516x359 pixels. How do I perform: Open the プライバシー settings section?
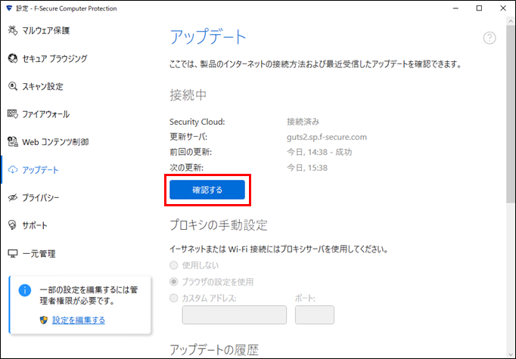(x=40, y=197)
